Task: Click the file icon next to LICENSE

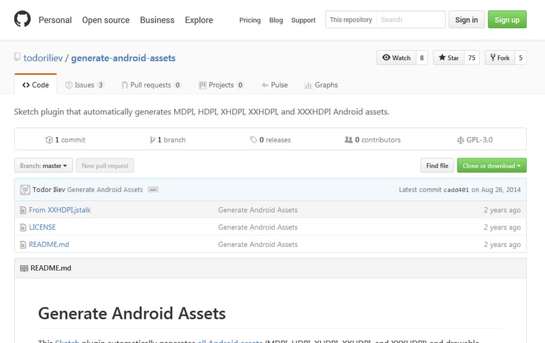Action: tap(23, 228)
